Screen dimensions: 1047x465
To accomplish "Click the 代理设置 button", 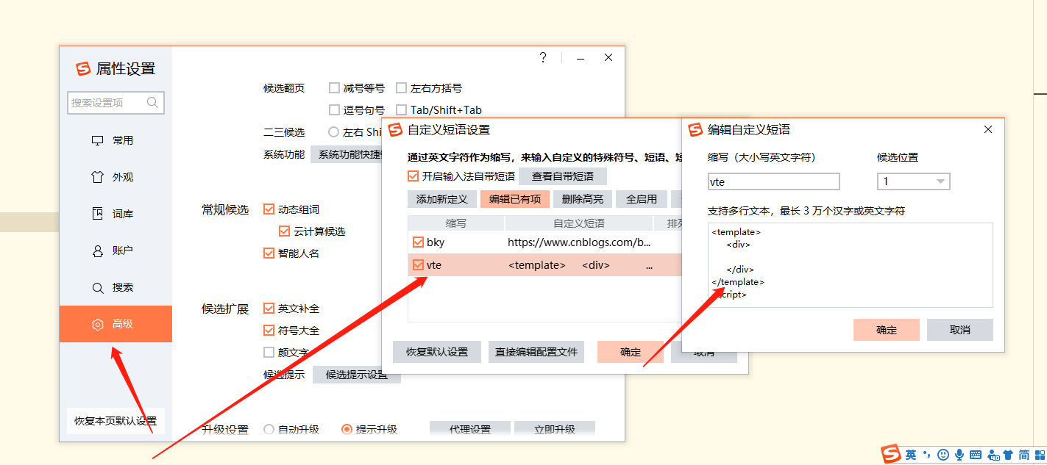I will coord(470,430).
